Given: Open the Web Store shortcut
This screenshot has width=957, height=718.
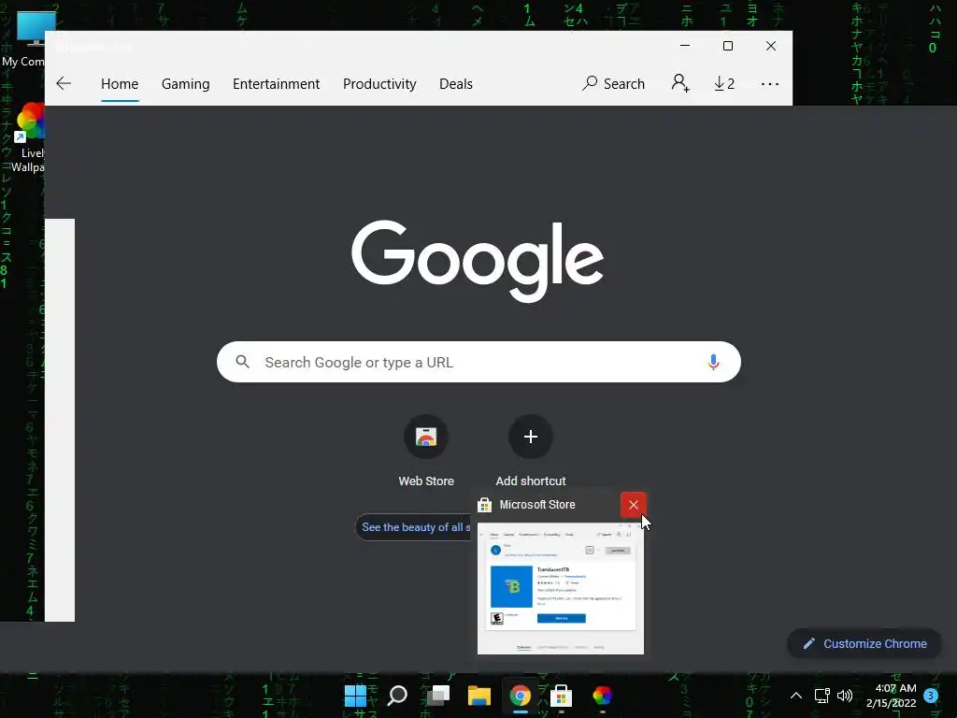Looking at the screenshot, I should pyautogui.click(x=426, y=452).
